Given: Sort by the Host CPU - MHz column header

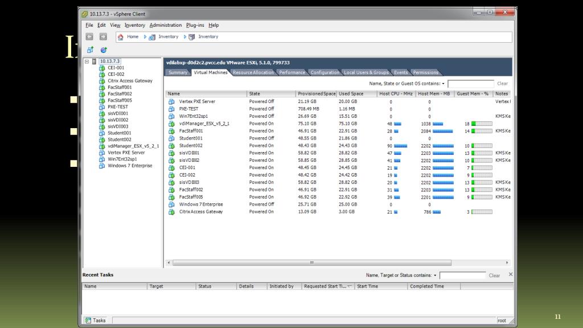Looking at the screenshot, I should click(396, 94).
